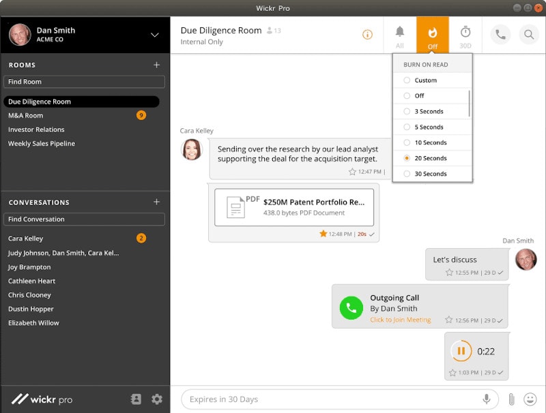Add a new conversation with the plus

(x=157, y=202)
